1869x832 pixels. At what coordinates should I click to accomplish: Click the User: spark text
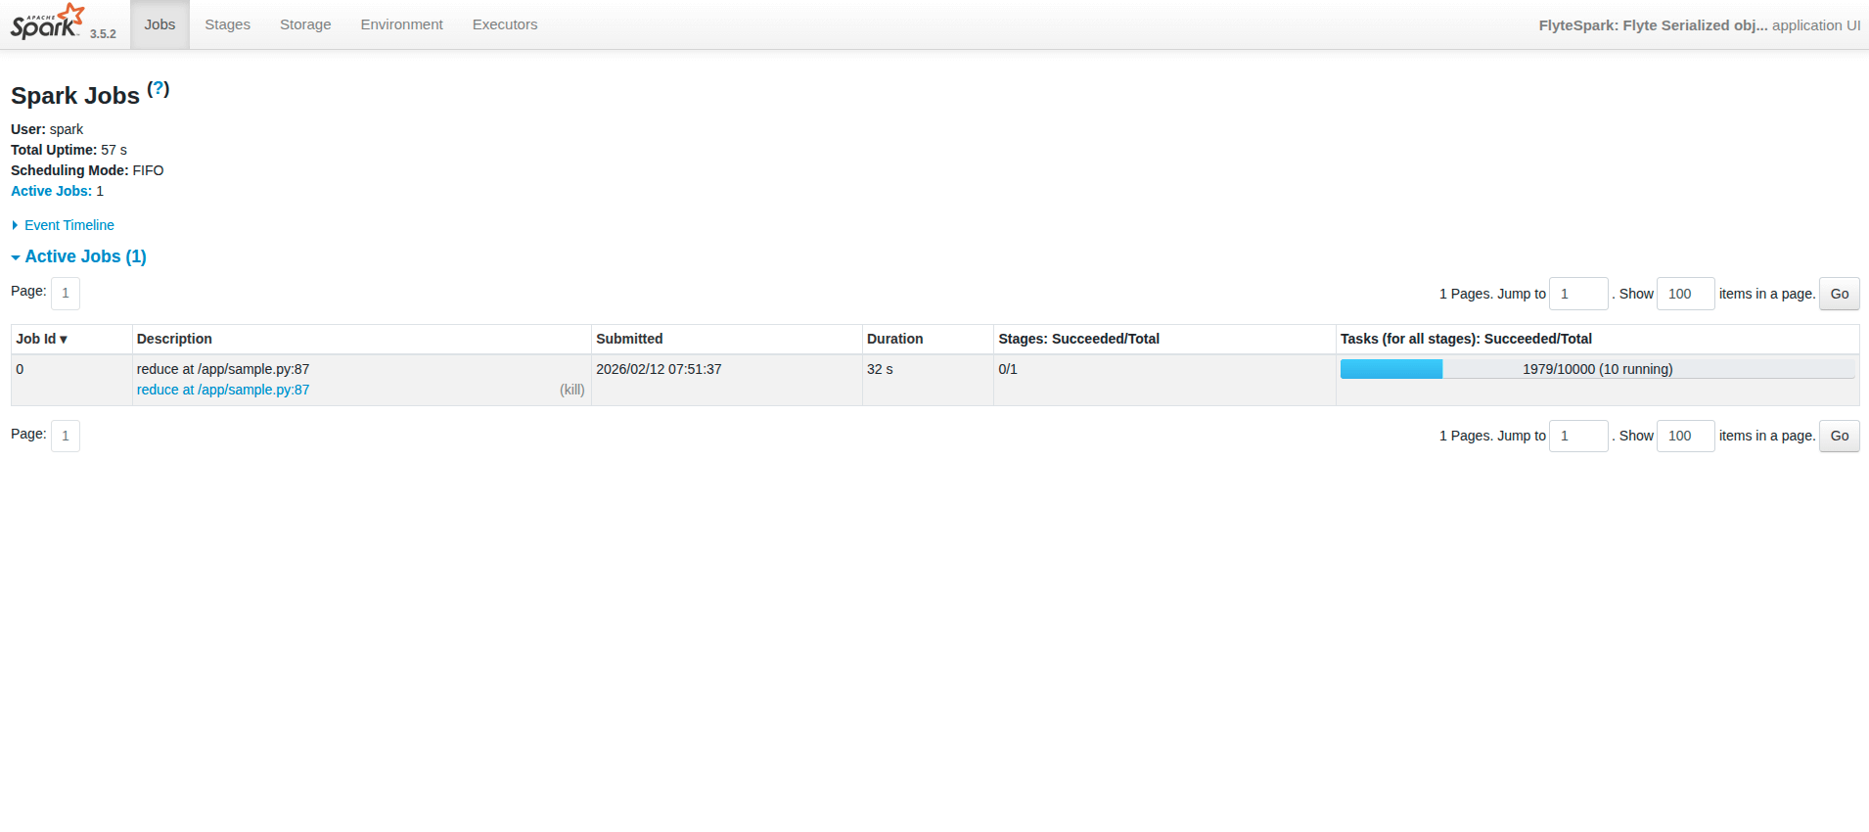coord(47,129)
